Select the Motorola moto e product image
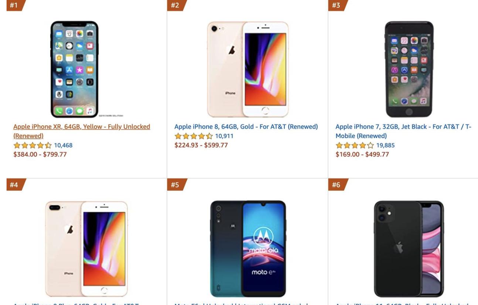The height and width of the screenshot is (305, 478). click(248, 249)
